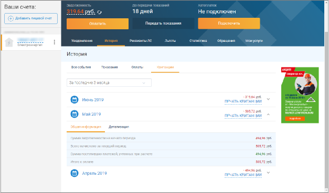Select the Квитанции filter tab

(165, 67)
